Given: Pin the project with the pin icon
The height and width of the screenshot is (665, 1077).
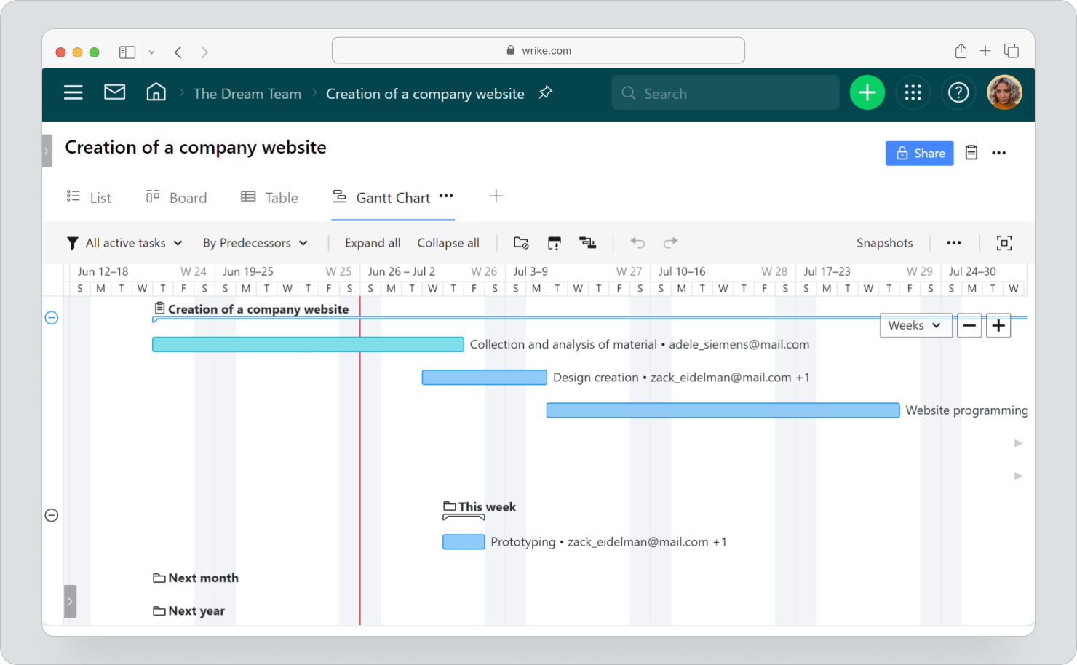Looking at the screenshot, I should (546, 93).
